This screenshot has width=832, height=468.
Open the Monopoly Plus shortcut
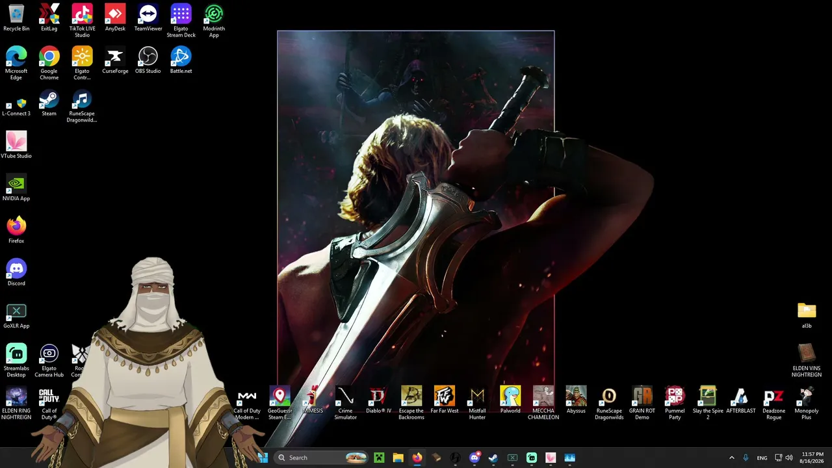(807, 403)
